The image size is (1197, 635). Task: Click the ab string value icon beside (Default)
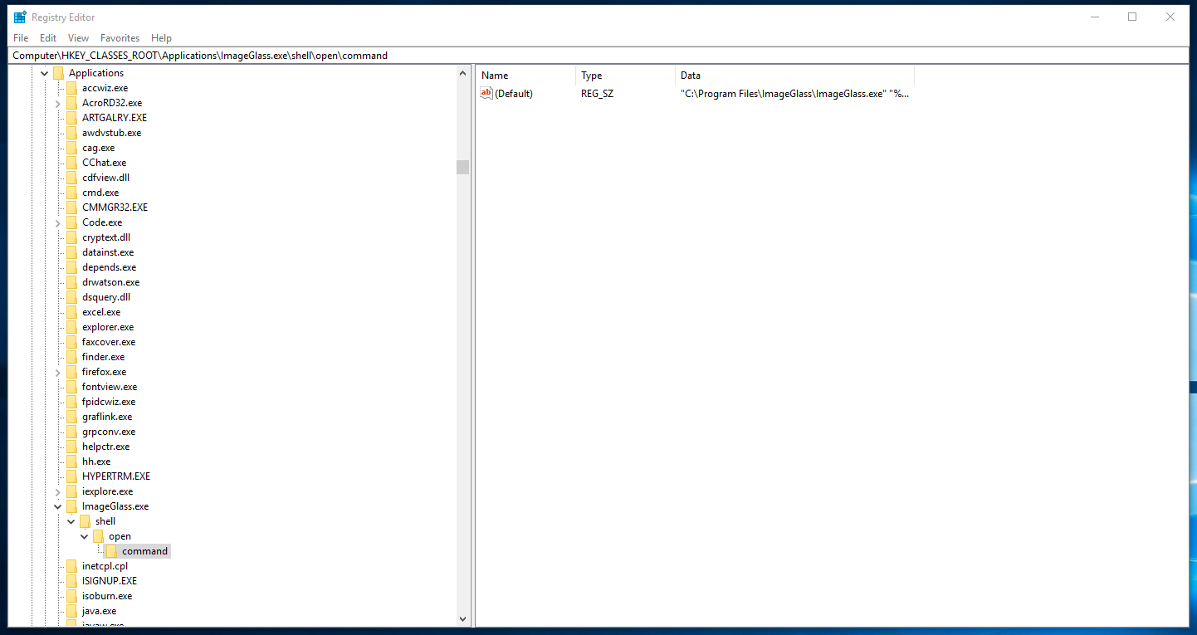[x=486, y=93]
